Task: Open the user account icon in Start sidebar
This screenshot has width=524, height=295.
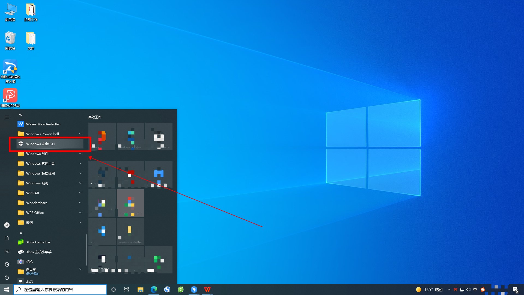Action: 7,225
